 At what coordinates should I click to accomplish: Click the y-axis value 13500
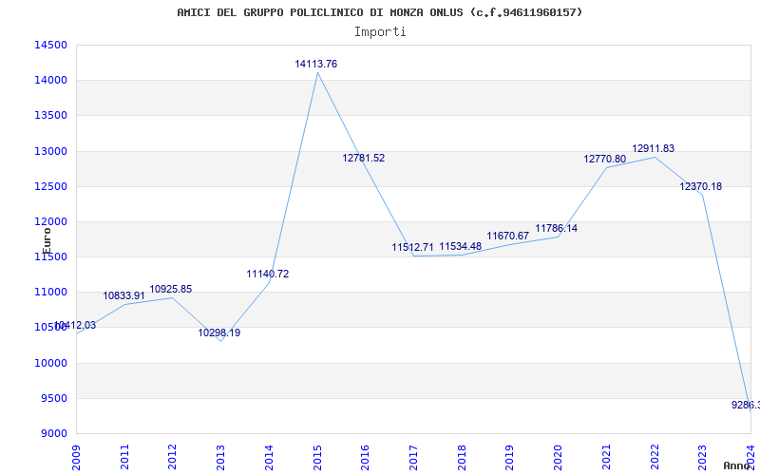coord(50,116)
